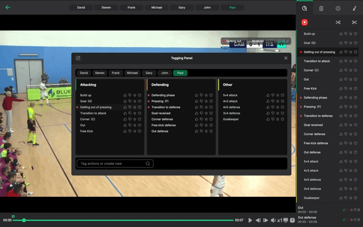This screenshot has width=363, height=227.
Task: Click the shuffle icon in the right sidebar
Action: pos(338,22)
